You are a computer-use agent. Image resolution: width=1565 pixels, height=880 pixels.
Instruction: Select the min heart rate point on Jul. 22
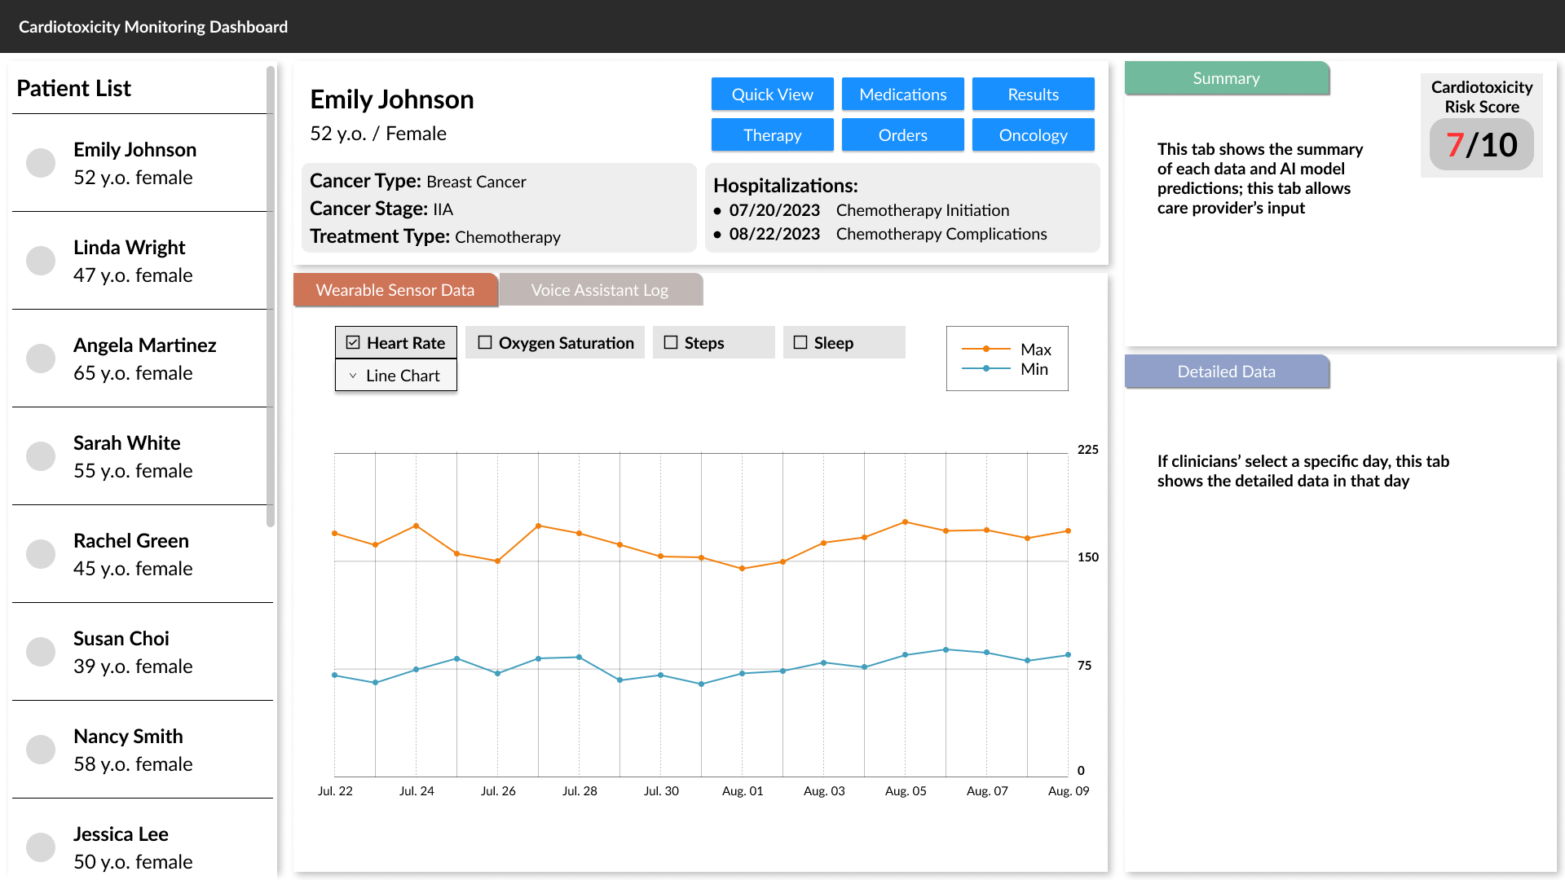(x=335, y=675)
